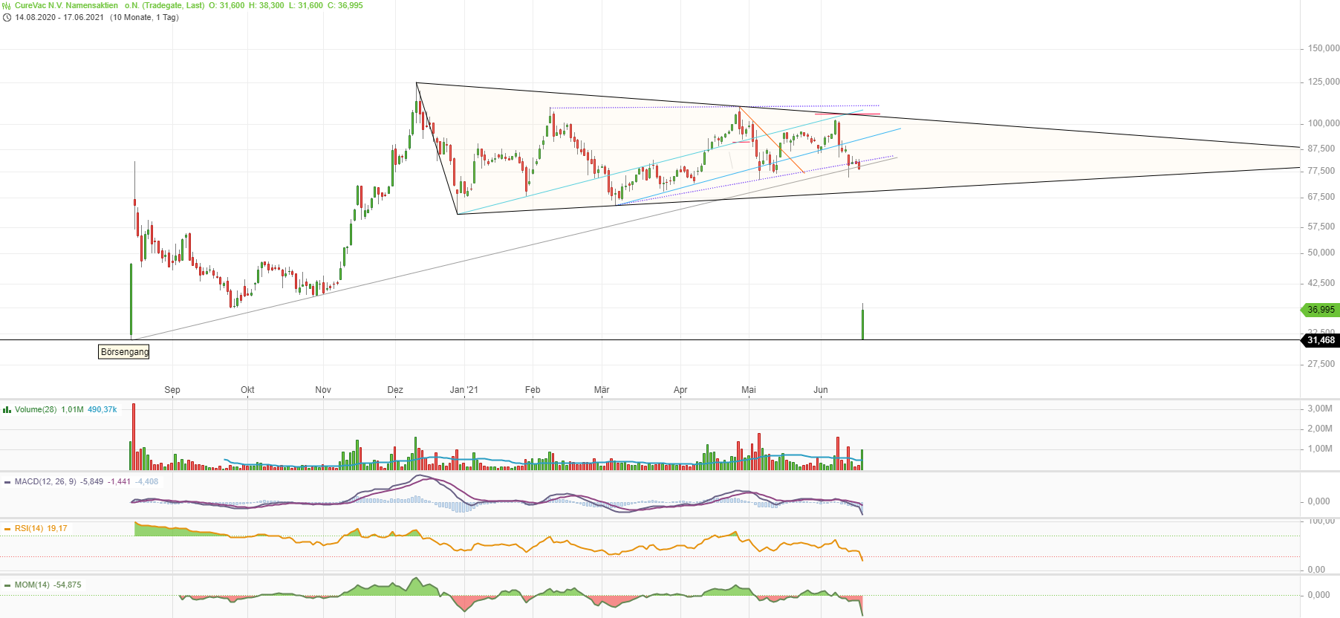Image resolution: width=1340 pixels, height=618 pixels.
Task: Click the 42,500 price axis label
Action: 1321,283
